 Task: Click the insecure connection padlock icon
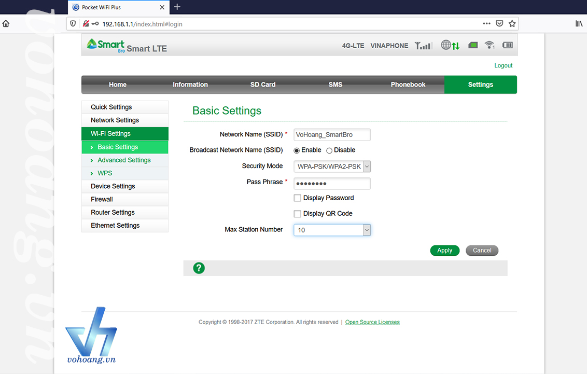pyautogui.click(x=86, y=23)
